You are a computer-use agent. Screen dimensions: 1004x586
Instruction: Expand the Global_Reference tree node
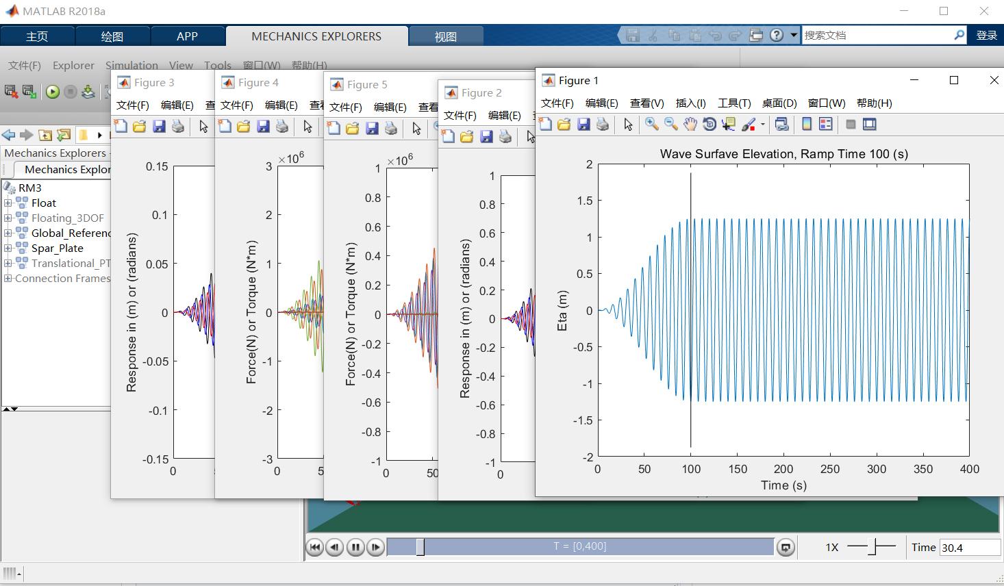[x=8, y=233]
